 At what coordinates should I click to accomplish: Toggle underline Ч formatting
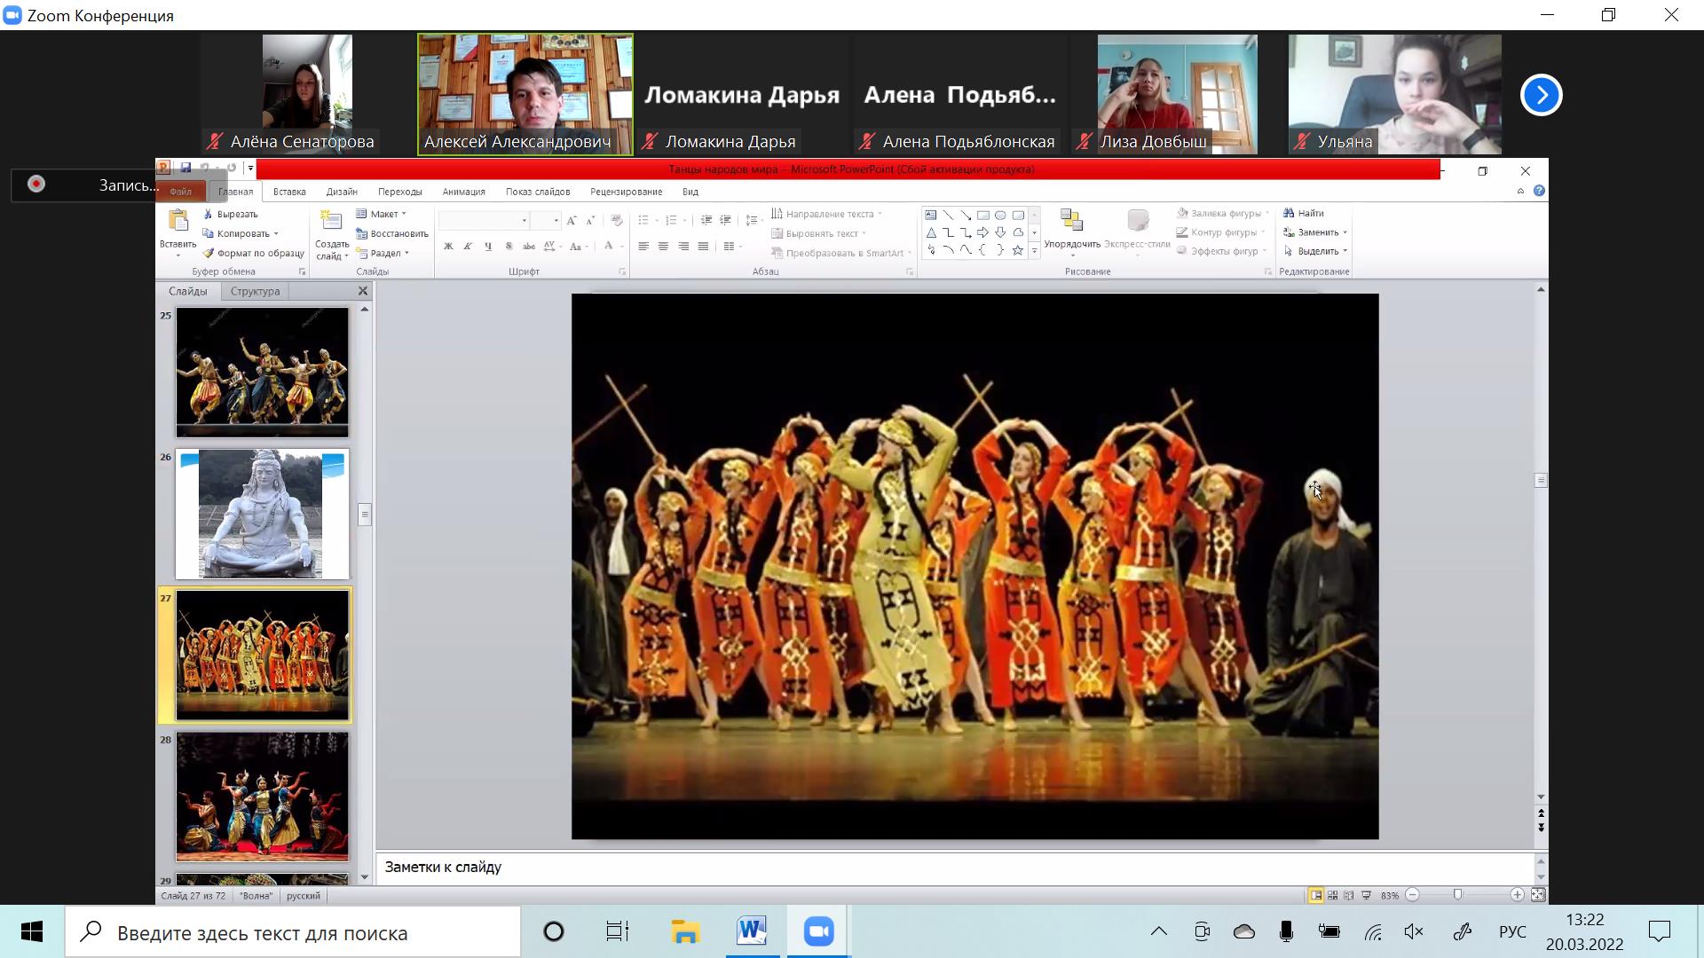pyautogui.click(x=488, y=247)
